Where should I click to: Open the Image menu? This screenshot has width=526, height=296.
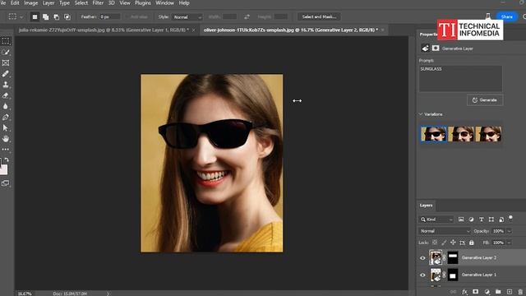[x=31, y=3]
